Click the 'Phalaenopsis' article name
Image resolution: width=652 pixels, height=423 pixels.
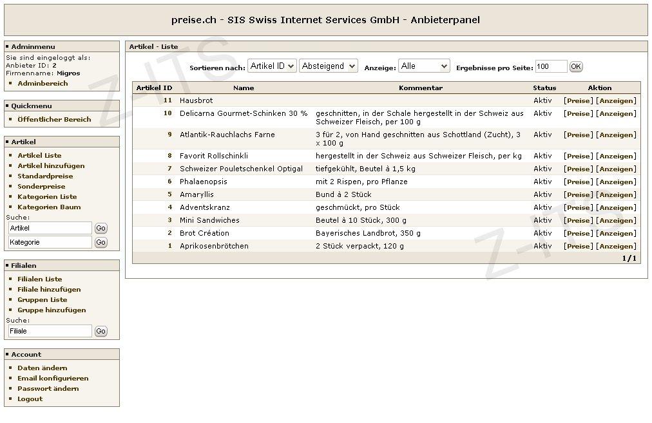204,182
